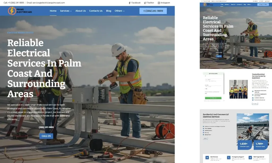Click the four electricians team photo
The height and width of the screenshot is (163, 272).
(x=238, y=89)
